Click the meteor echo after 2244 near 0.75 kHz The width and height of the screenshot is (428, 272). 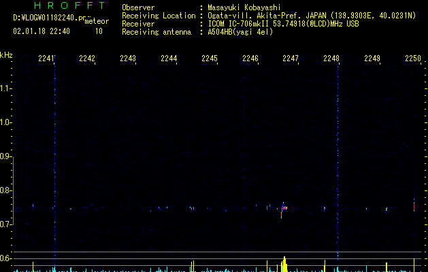coord(192,208)
